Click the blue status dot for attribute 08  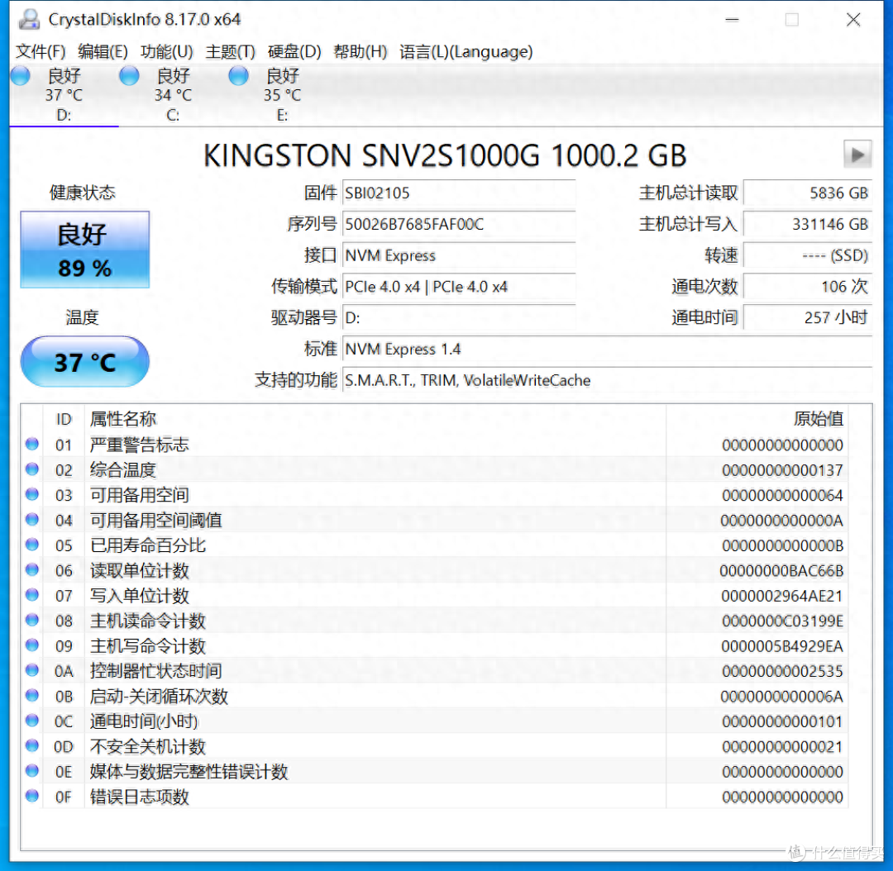(x=32, y=620)
